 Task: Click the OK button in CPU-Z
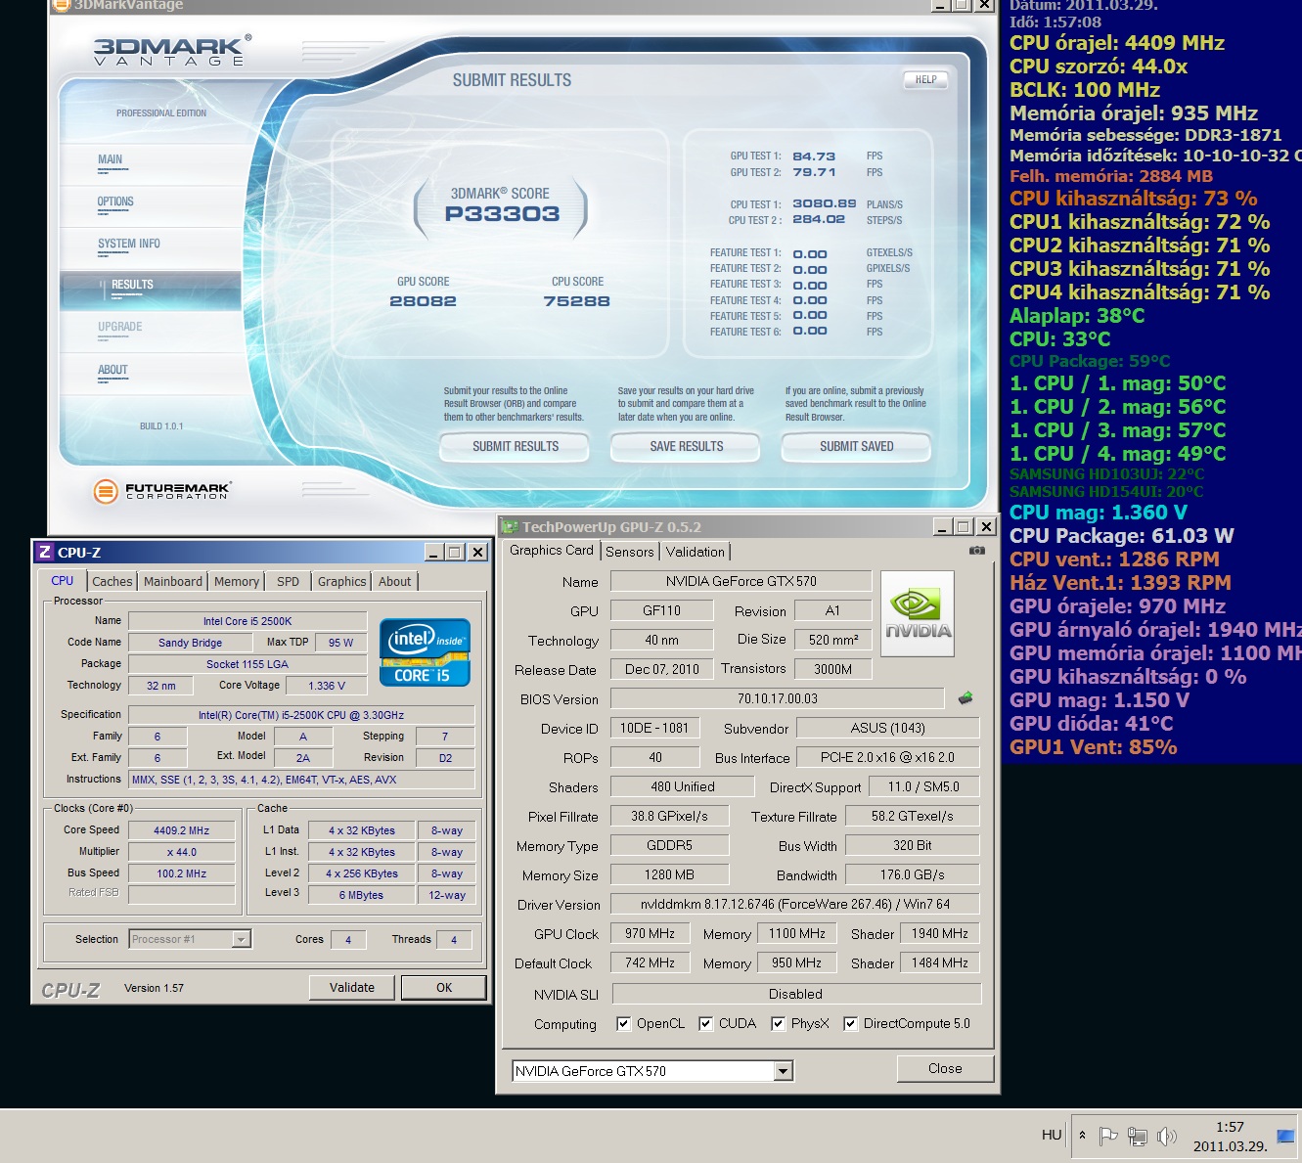[x=444, y=987]
